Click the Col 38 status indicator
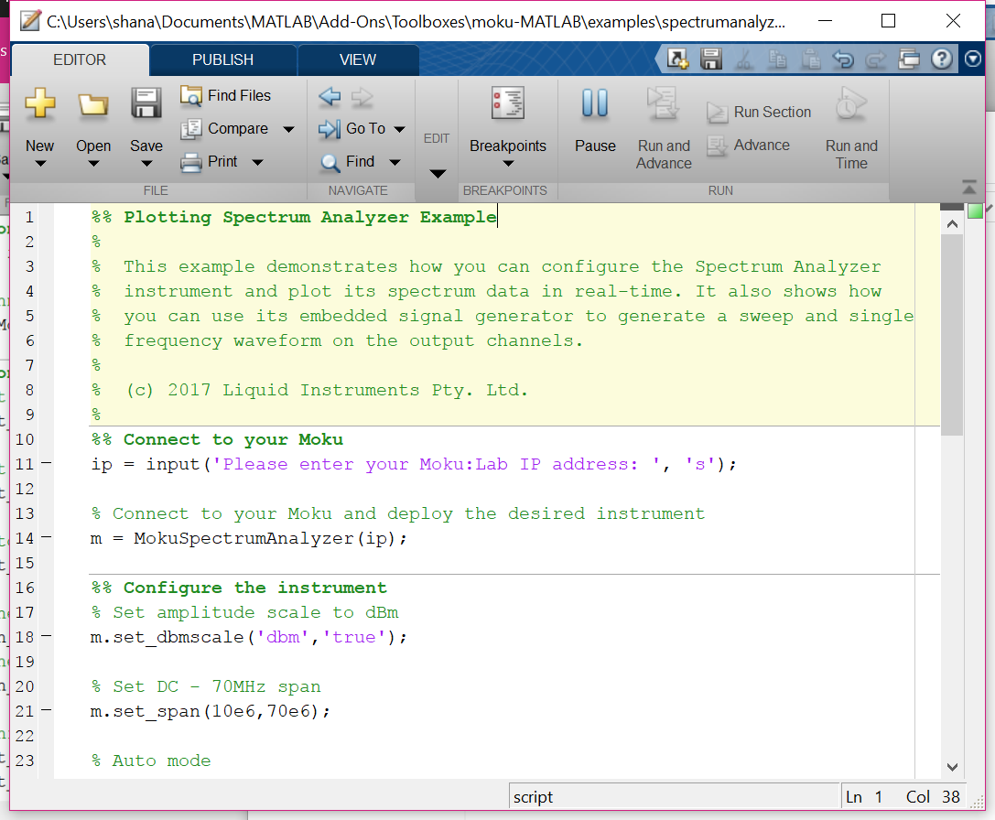The width and height of the screenshot is (995, 820). (x=933, y=797)
